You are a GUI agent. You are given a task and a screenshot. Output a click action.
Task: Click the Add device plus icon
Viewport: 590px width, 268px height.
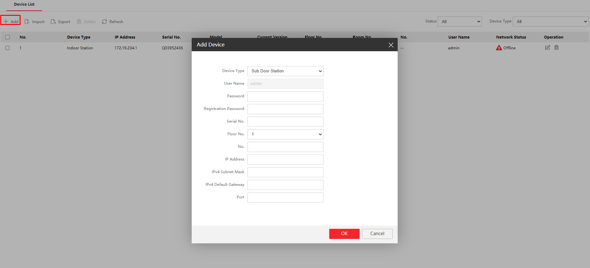[x=6, y=21]
